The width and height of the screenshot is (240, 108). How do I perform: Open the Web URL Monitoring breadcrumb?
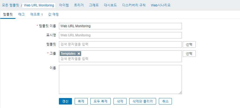tap(39, 5)
